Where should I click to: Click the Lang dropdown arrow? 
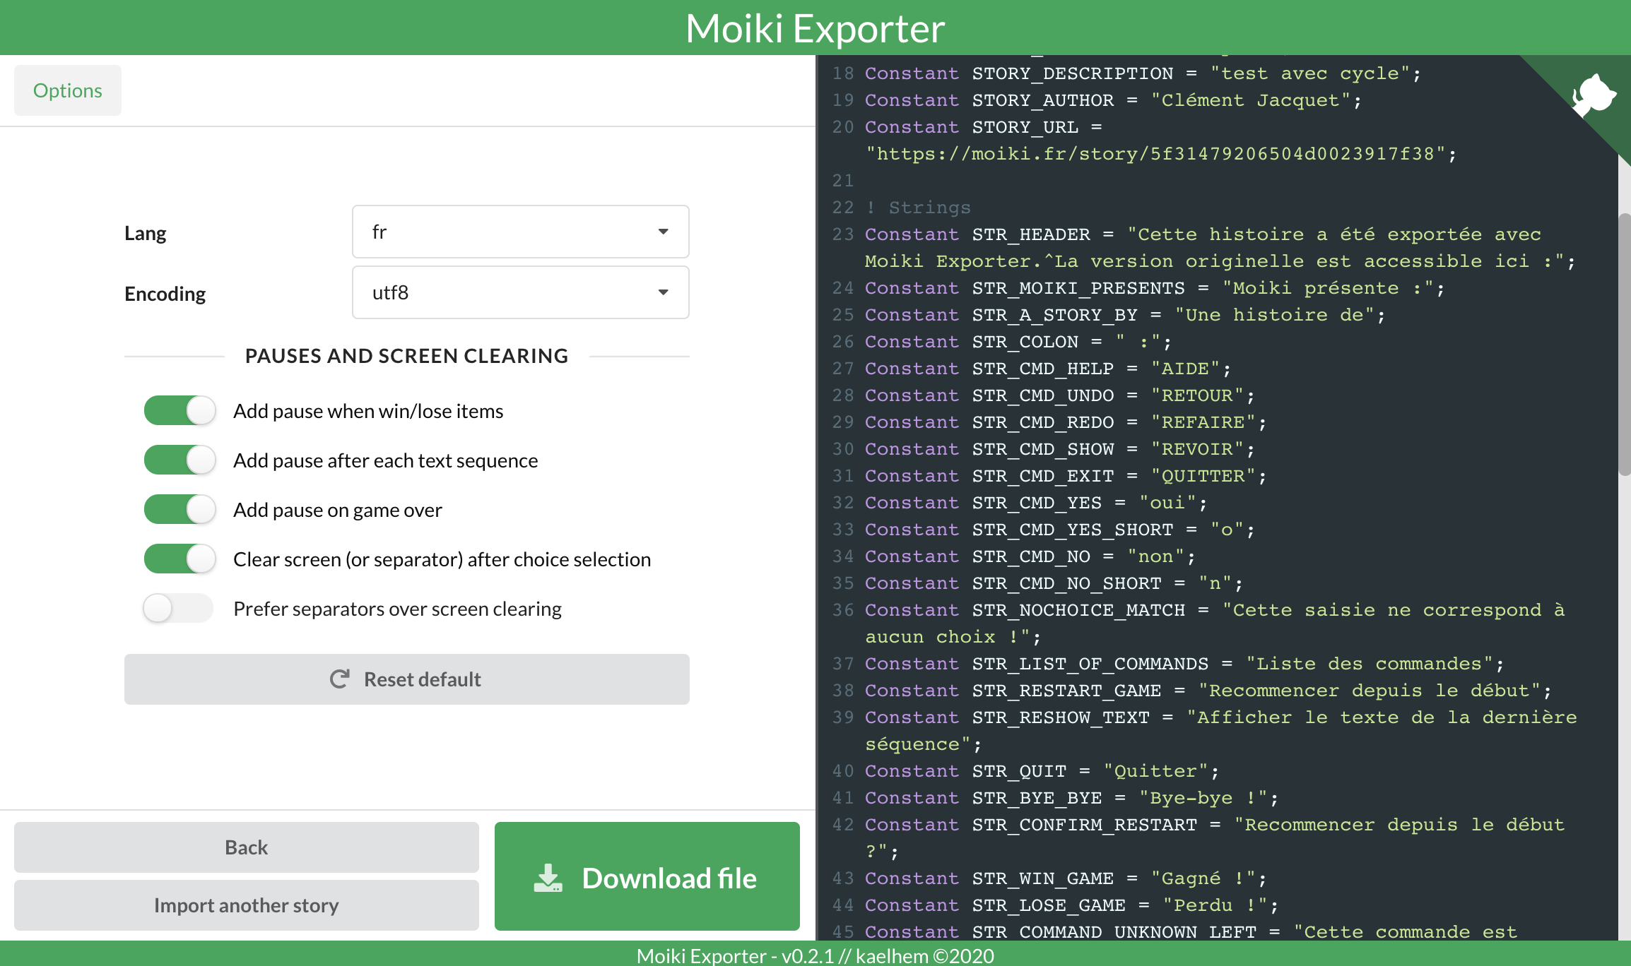click(663, 232)
